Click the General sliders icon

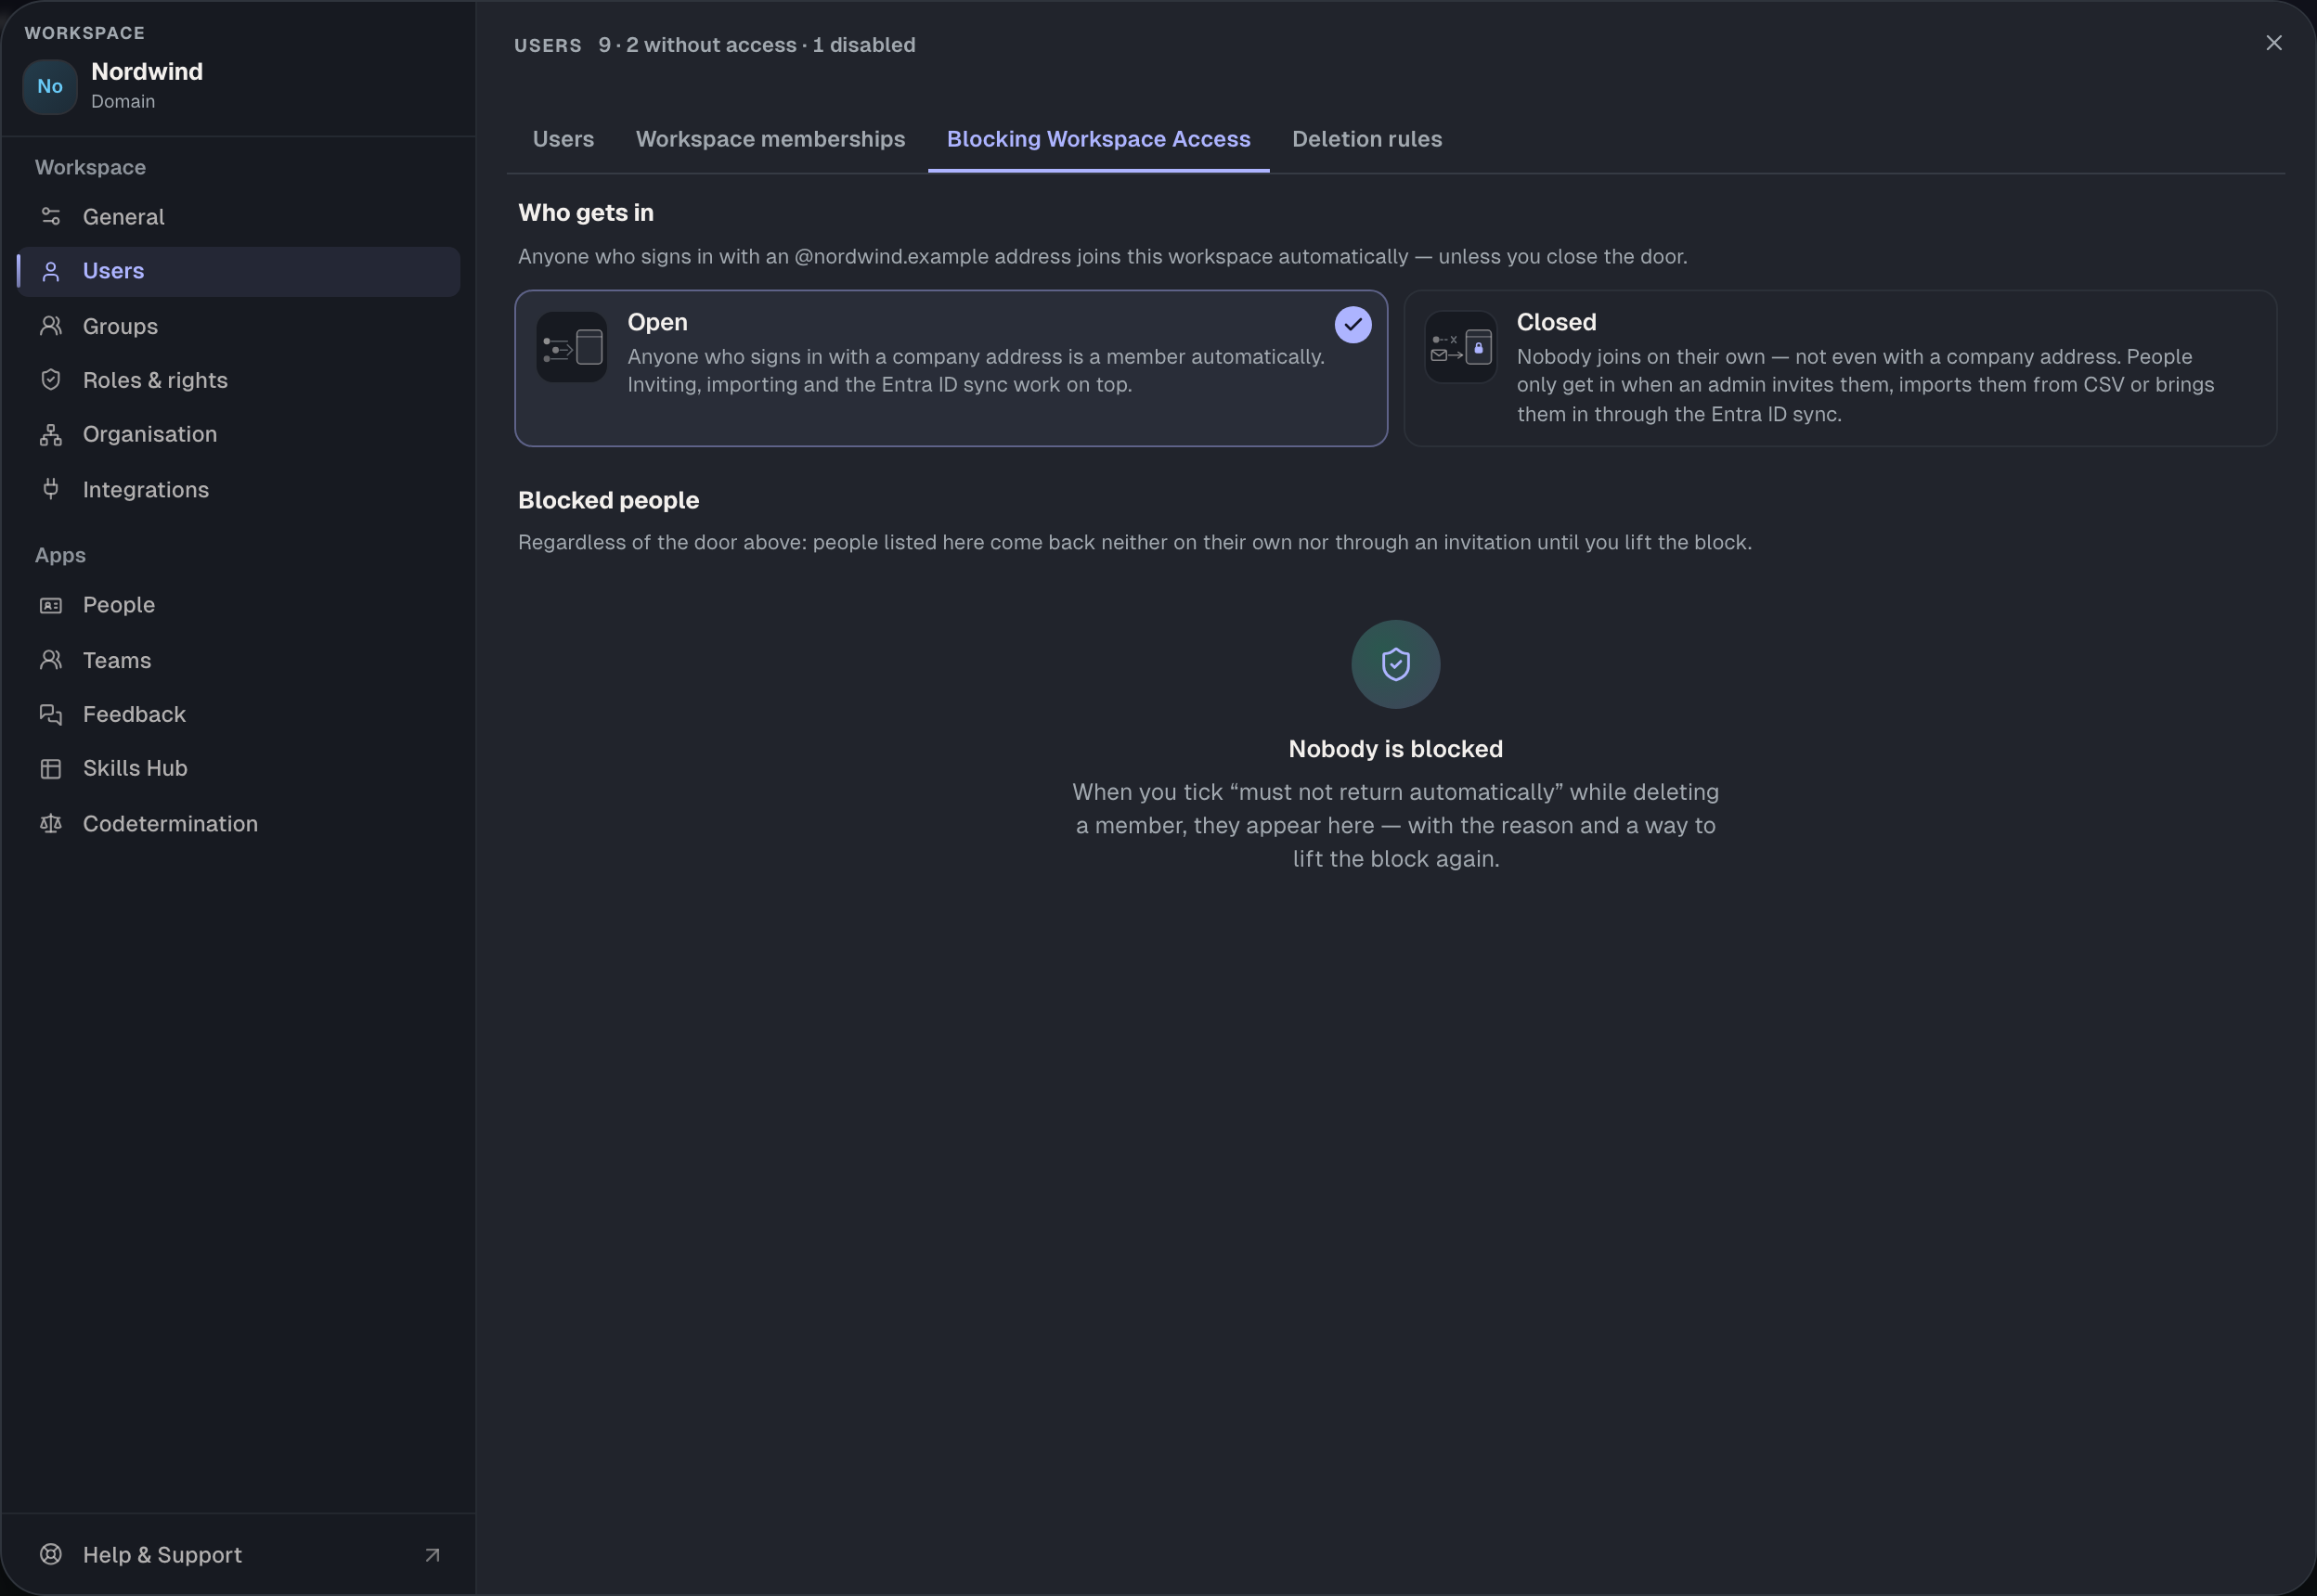pyautogui.click(x=51, y=216)
